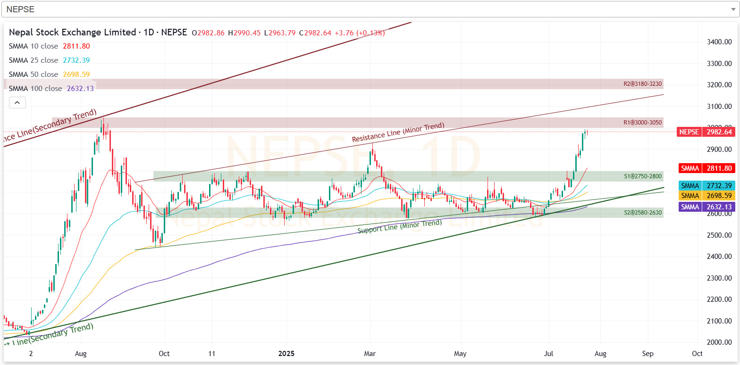Click the Mar label on time axis
Image resolution: width=740 pixels, height=365 pixels.
click(x=370, y=353)
